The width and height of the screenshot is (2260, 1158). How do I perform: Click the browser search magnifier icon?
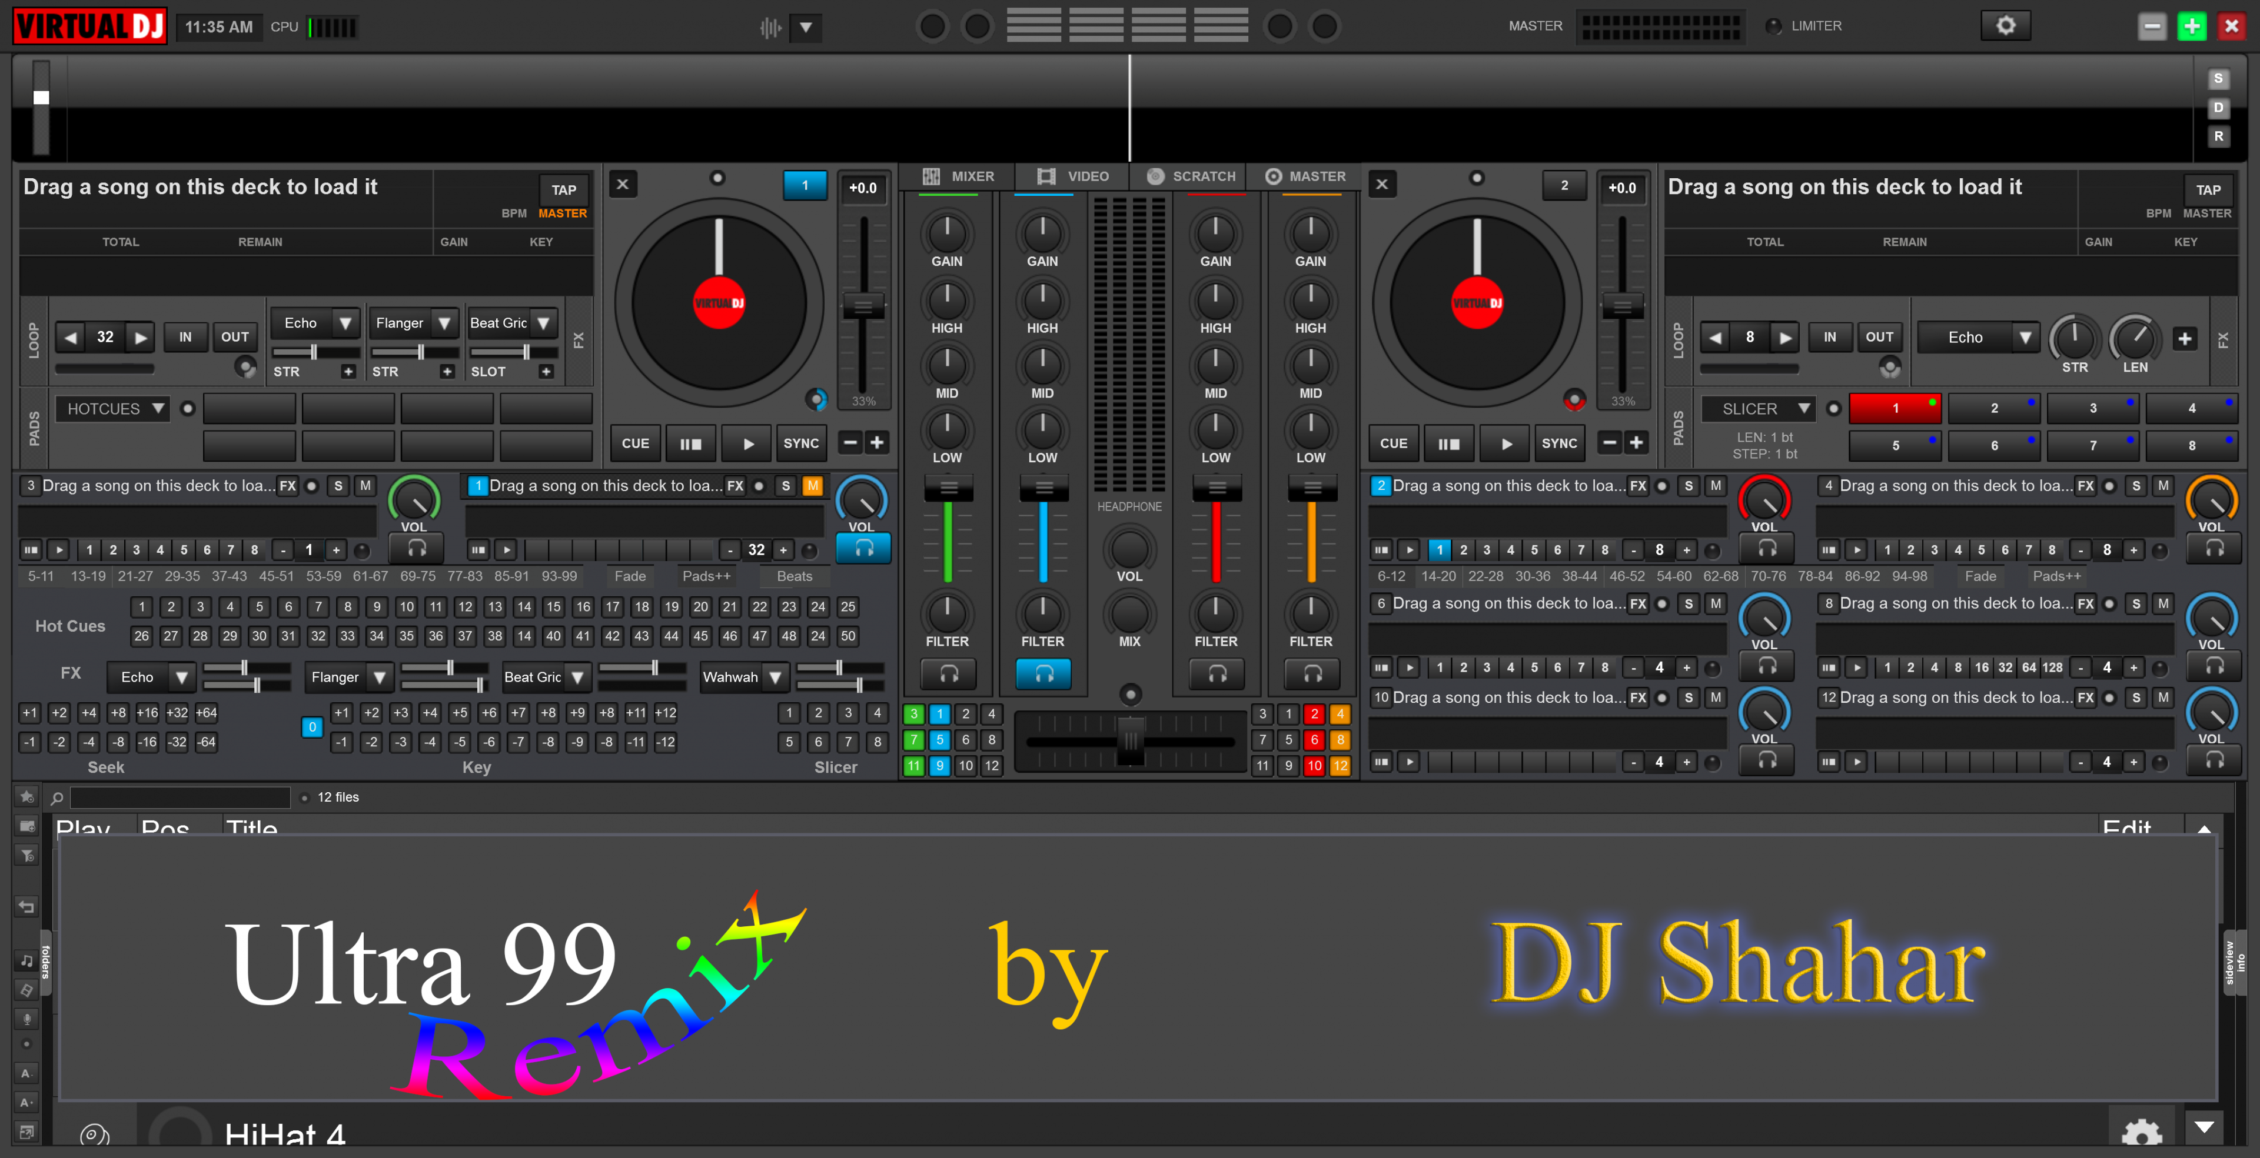point(57,797)
